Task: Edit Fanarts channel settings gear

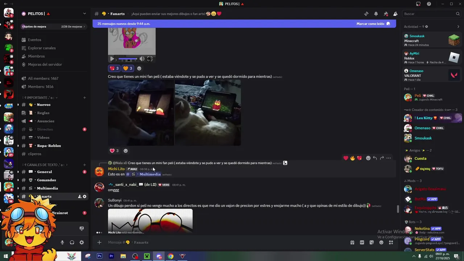Action: [84, 196]
